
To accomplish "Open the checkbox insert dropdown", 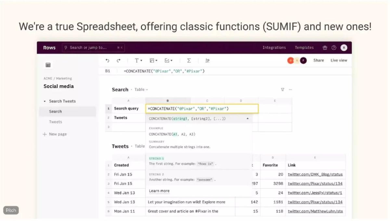I will [168, 60].
